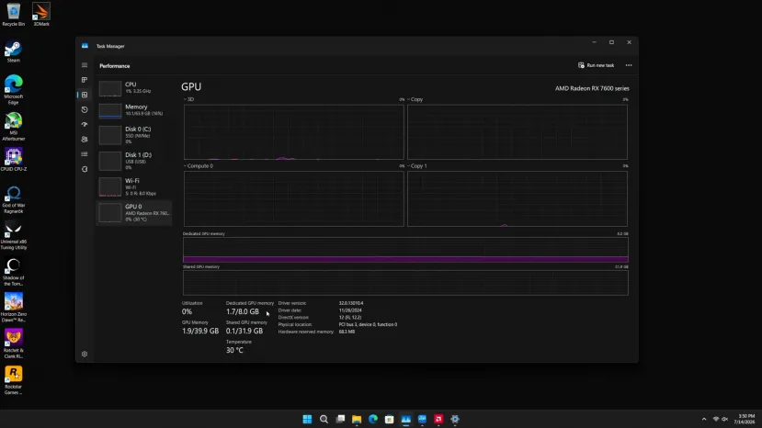Select Disk 0 (C:) performance item
The width and height of the screenshot is (762, 428).
click(x=134, y=135)
